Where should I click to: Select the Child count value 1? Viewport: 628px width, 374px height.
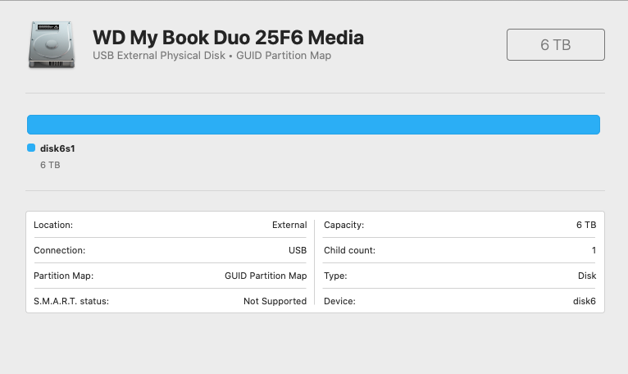pyautogui.click(x=594, y=250)
